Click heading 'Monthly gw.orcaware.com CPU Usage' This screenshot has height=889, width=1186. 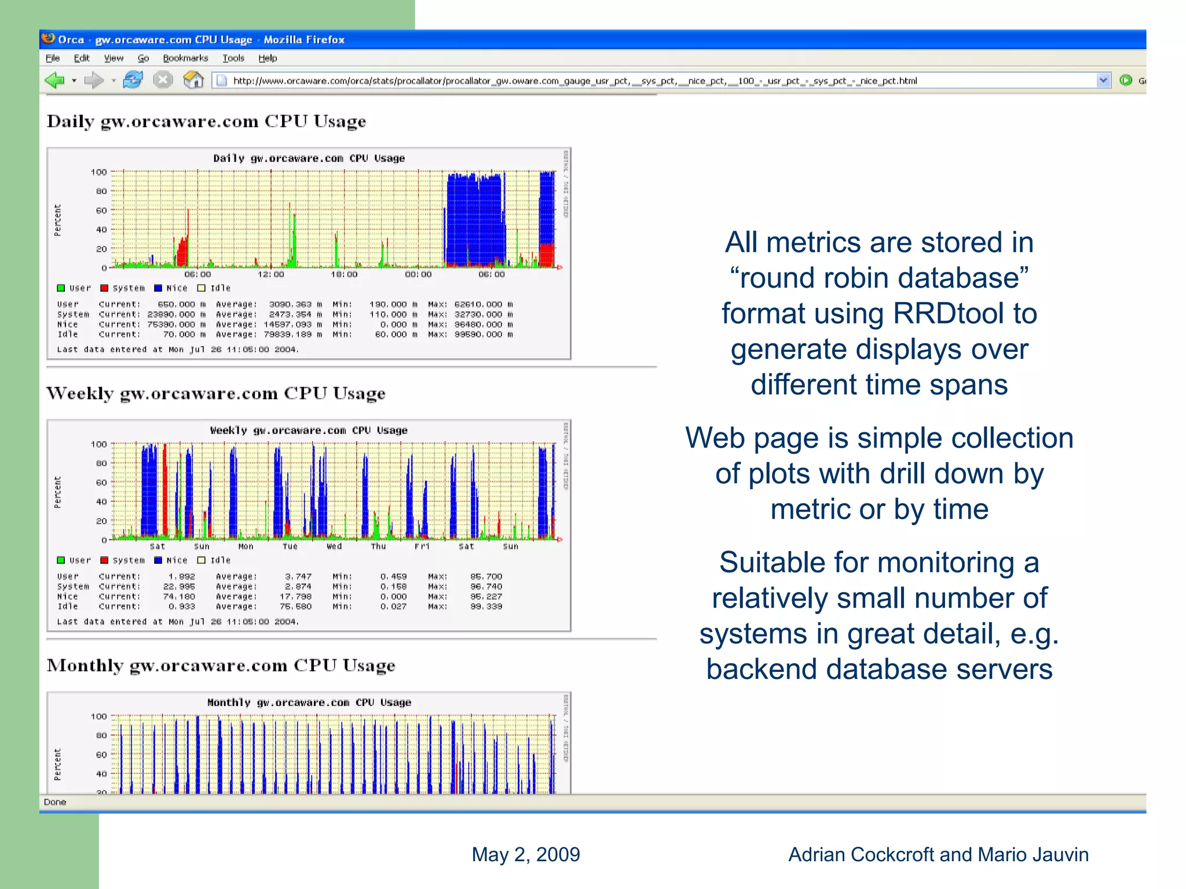pyautogui.click(x=221, y=666)
